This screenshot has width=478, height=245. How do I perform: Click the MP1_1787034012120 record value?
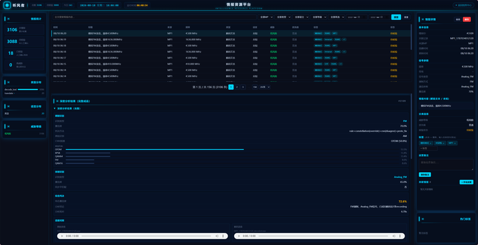(x=462, y=38)
